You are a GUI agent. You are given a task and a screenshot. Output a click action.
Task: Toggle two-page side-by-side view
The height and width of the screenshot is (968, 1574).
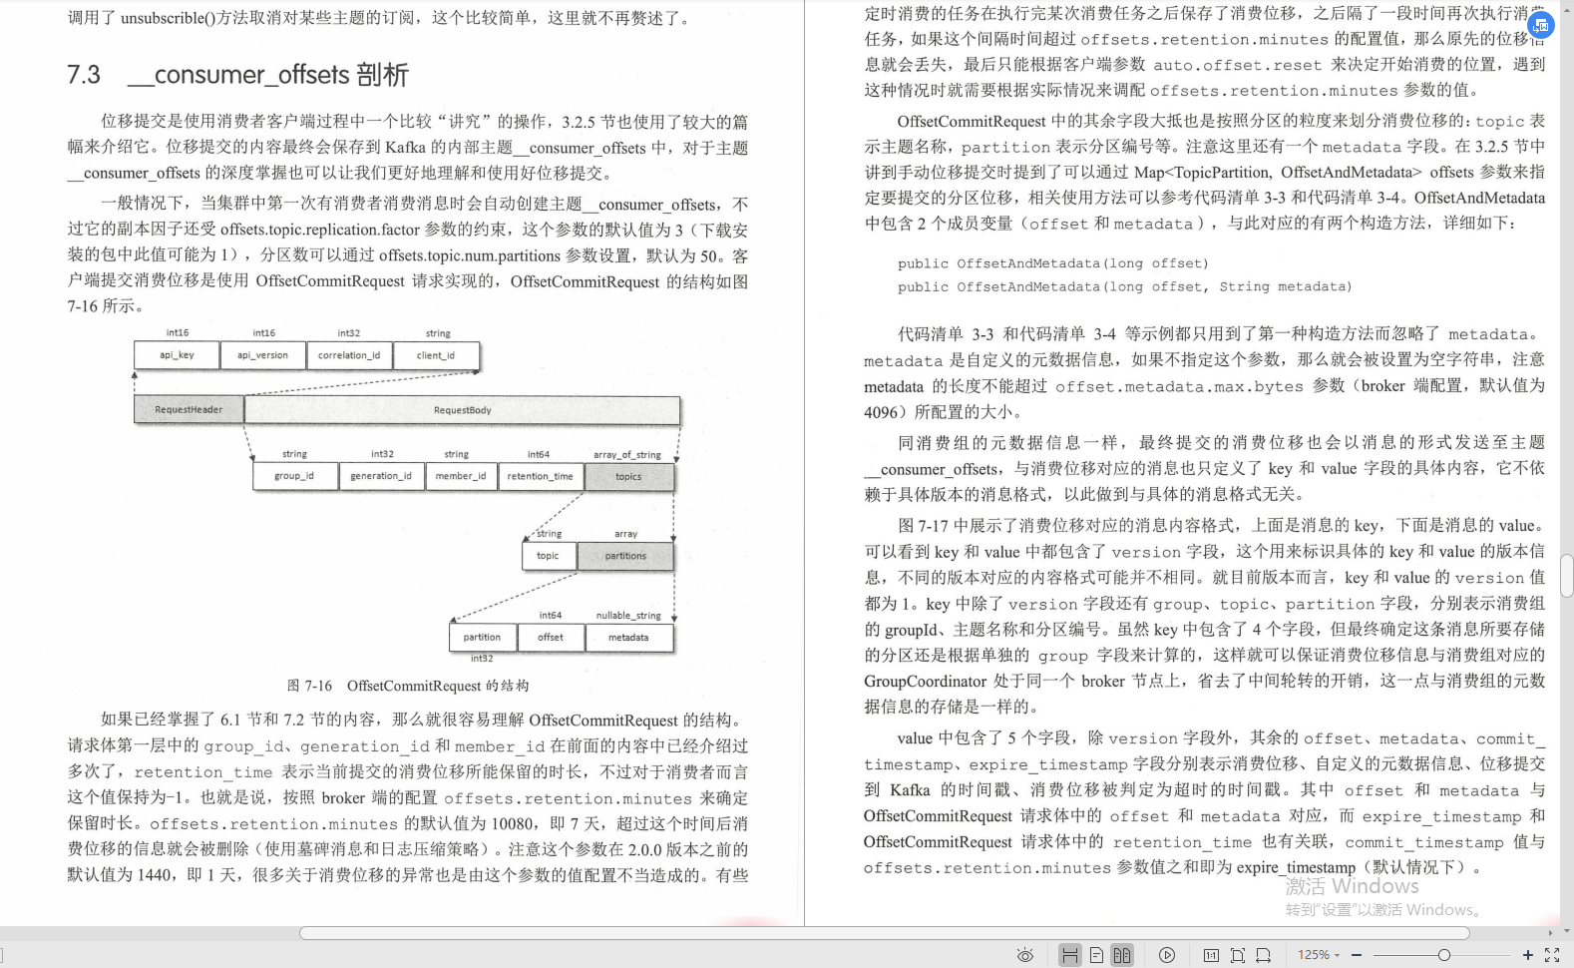(x=1122, y=955)
